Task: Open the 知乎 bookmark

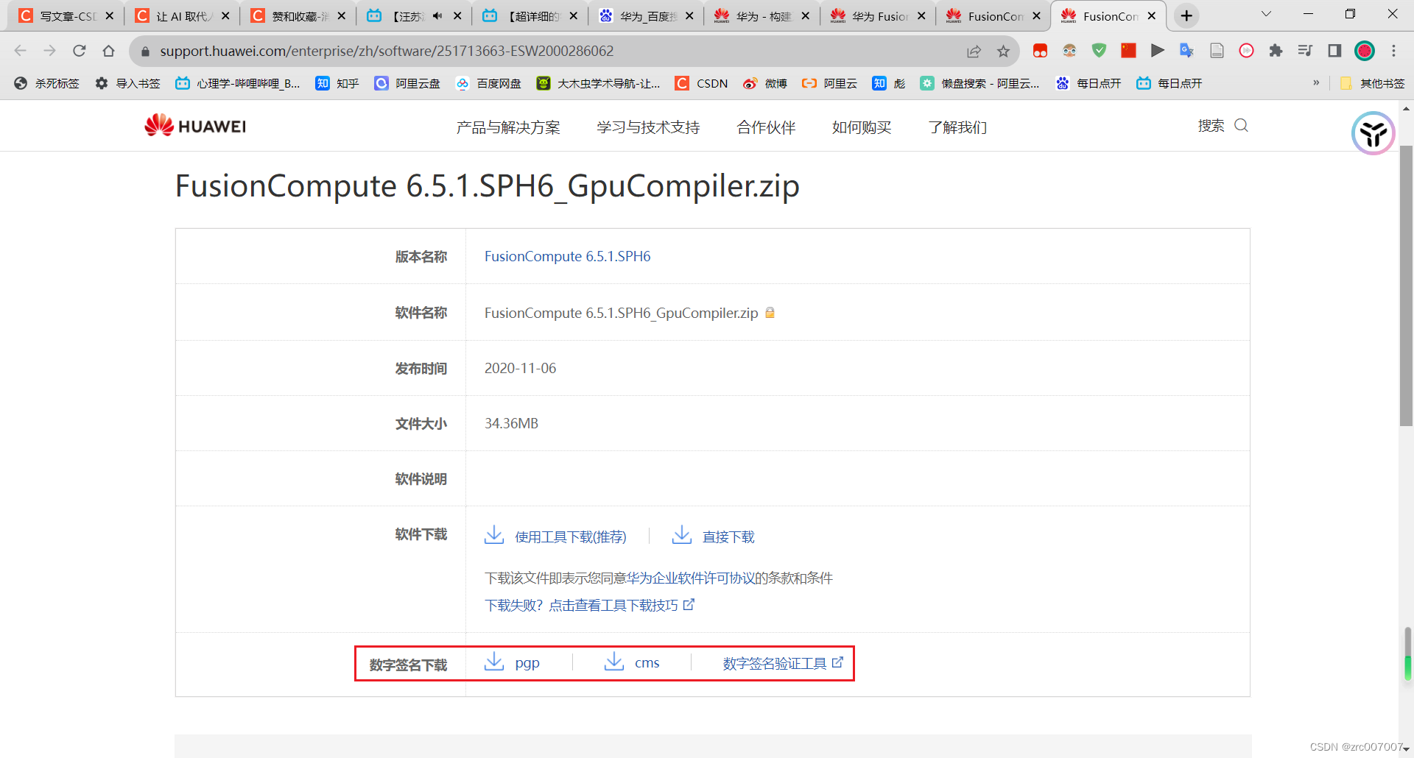Action: point(337,83)
